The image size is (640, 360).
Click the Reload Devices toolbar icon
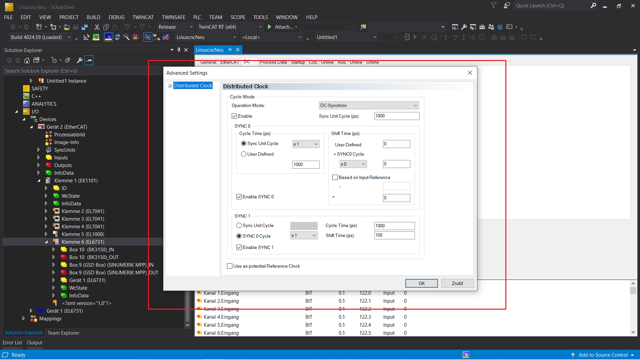click(x=117, y=37)
